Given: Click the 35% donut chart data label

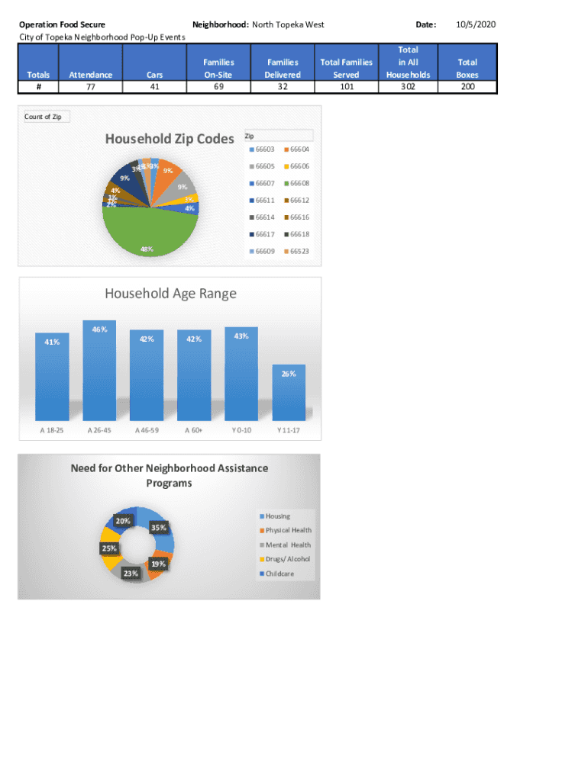Looking at the screenshot, I should coord(159,527).
